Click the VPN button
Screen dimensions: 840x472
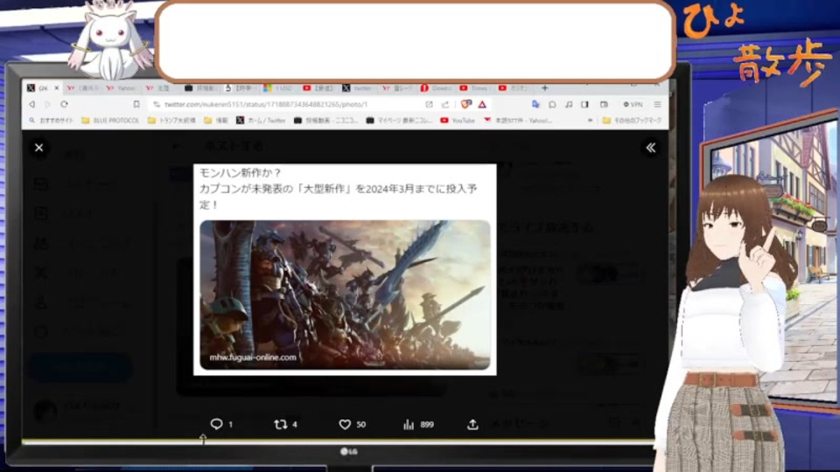(x=633, y=104)
